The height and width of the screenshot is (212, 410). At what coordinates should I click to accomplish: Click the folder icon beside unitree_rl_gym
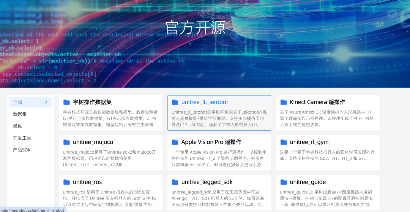coord(284,142)
